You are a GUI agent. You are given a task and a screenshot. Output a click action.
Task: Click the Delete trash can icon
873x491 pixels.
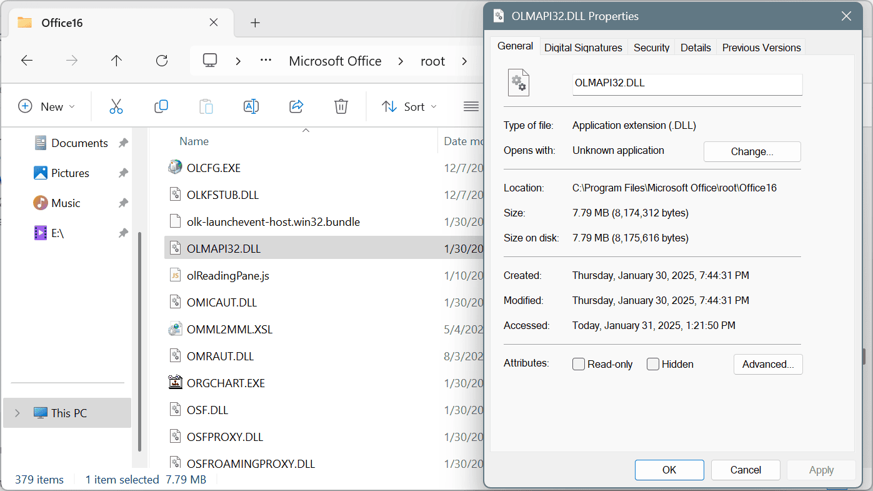[341, 106]
